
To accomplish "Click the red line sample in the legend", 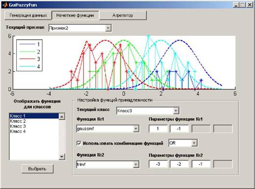I will coord(27,59).
